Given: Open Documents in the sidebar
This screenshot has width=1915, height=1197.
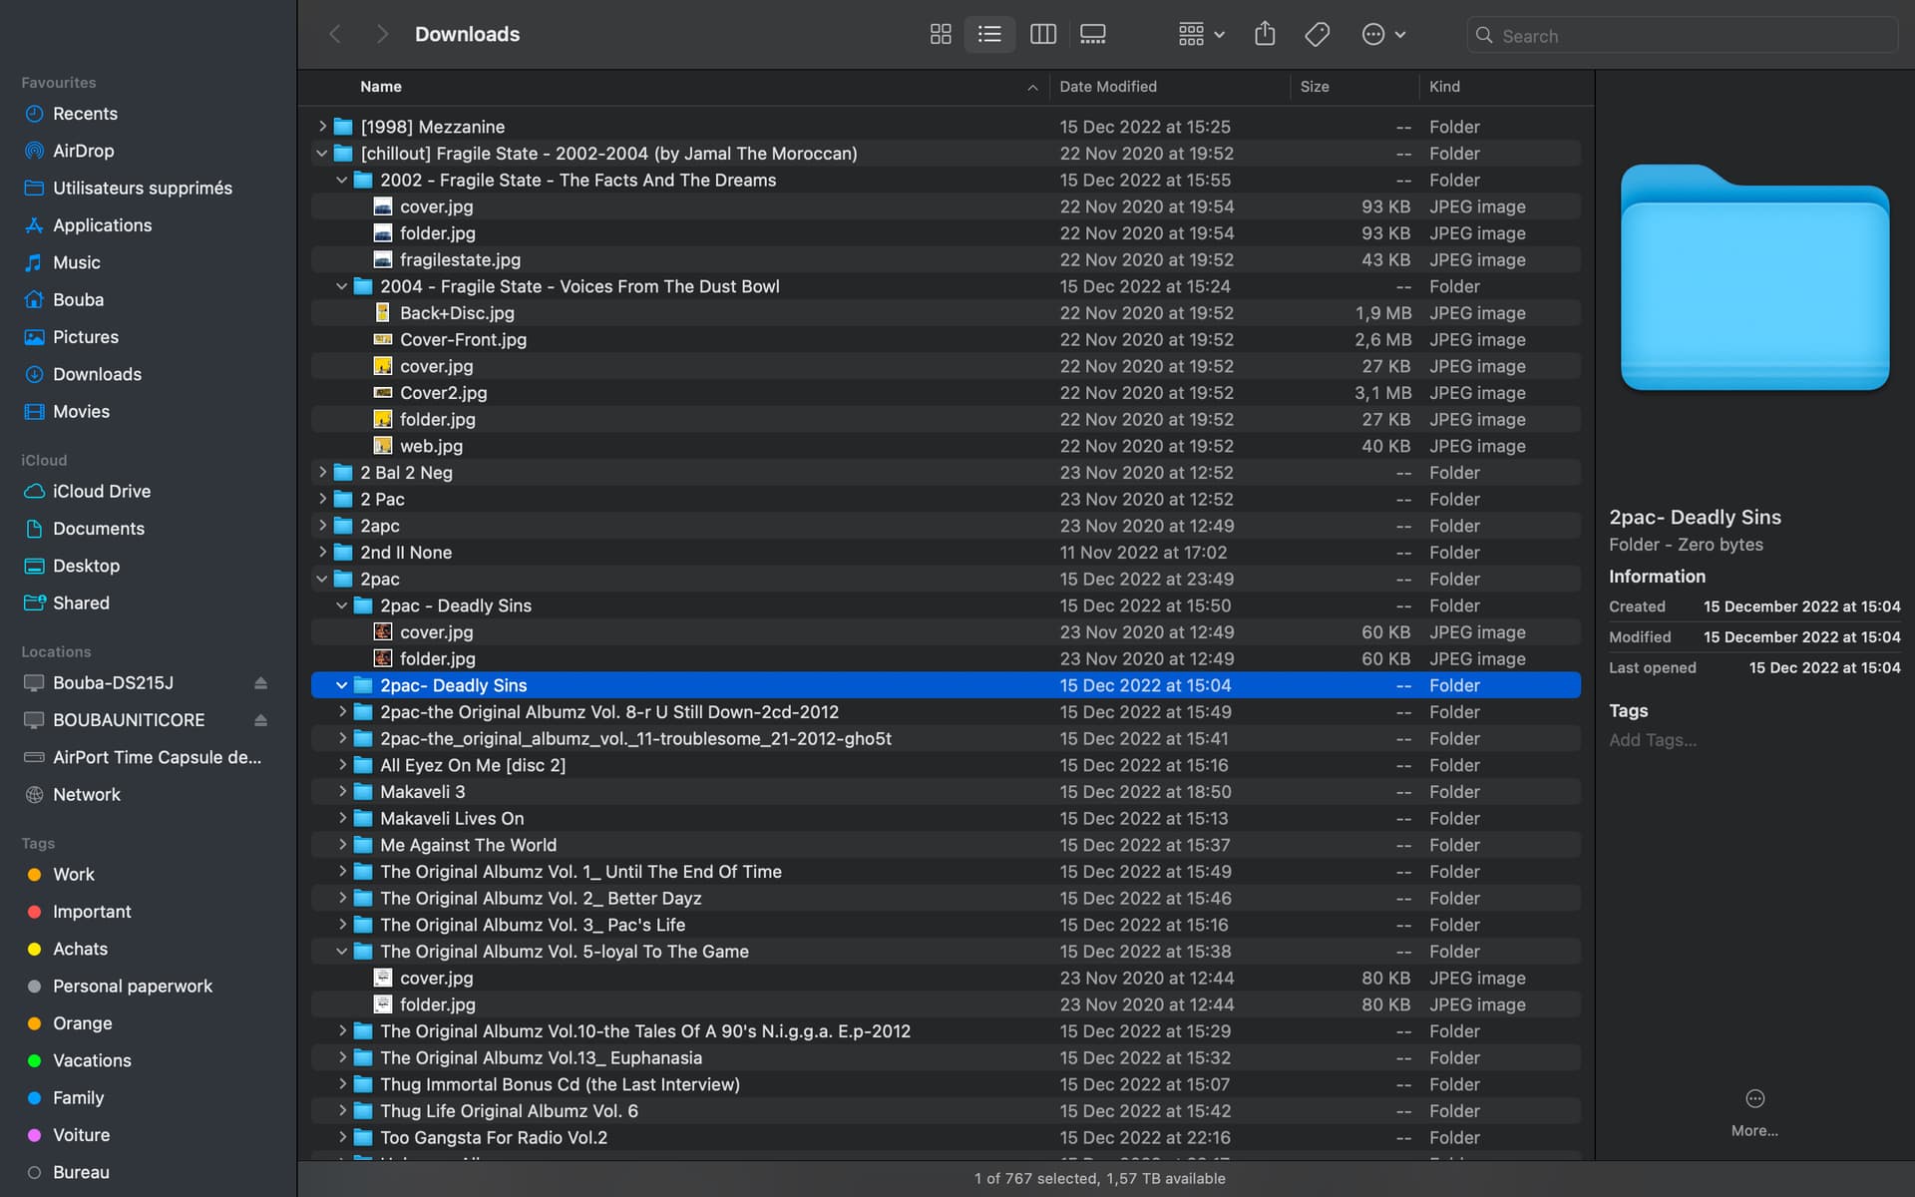Looking at the screenshot, I should [98, 529].
